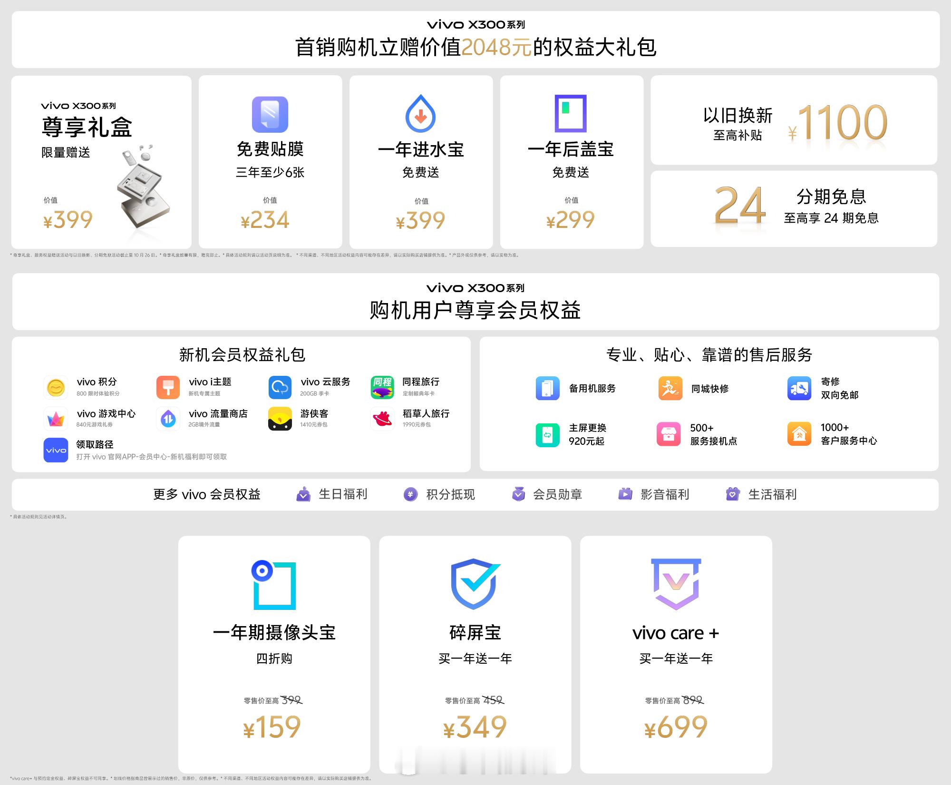Click the camera protection plan icon

274,585
